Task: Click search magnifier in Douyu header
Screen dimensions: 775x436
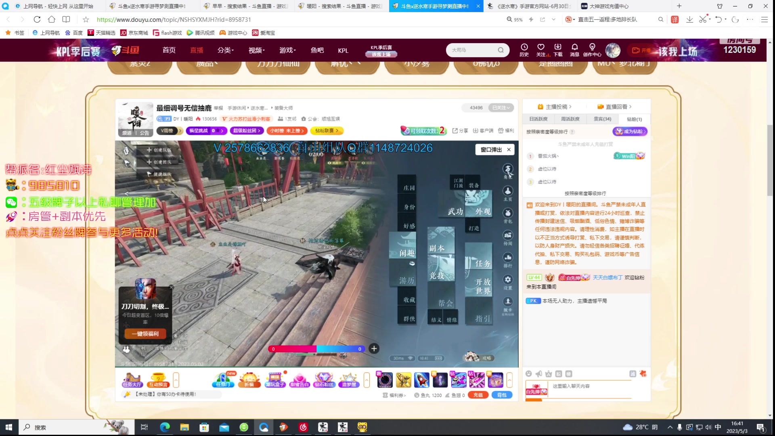Action: 501,50
